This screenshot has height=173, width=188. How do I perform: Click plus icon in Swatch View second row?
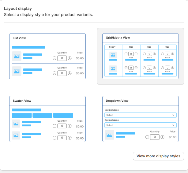pyautogui.click(x=70, y=138)
